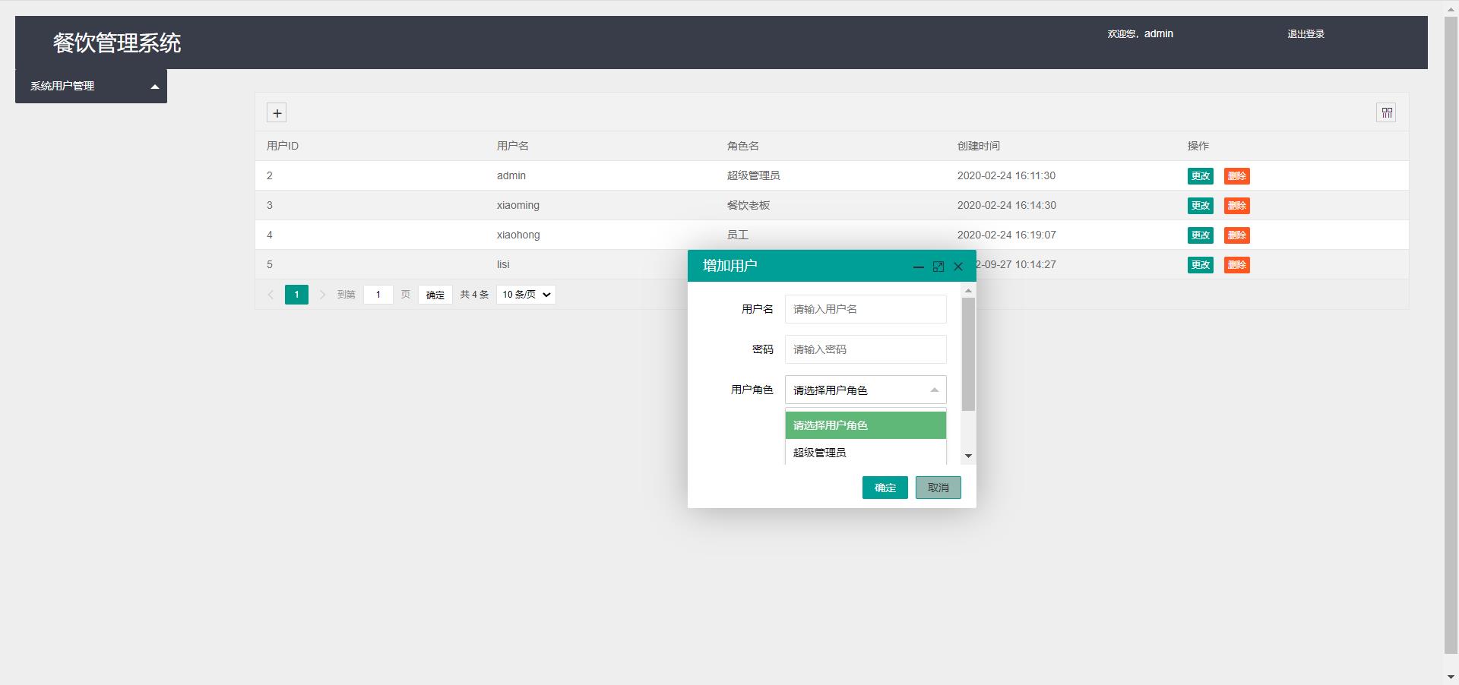
Task: Click the page number jump input
Action: pyautogui.click(x=378, y=295)
